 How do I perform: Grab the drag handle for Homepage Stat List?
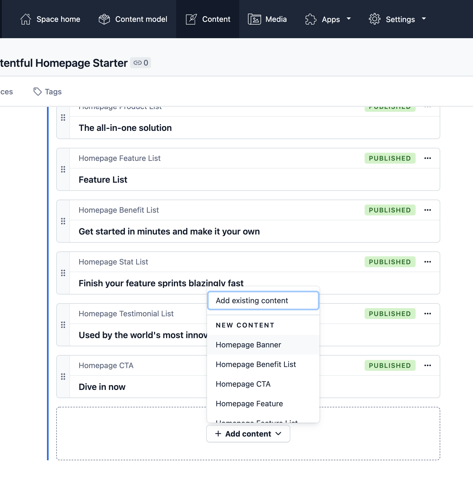click(63, 273)
